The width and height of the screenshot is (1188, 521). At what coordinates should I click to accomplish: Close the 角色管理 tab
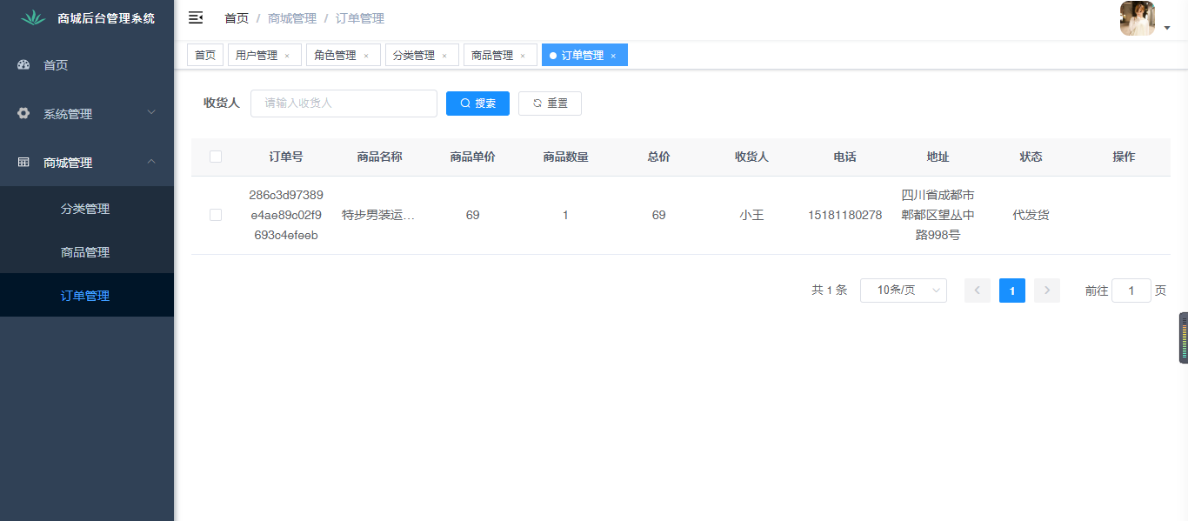click(365, 56)
